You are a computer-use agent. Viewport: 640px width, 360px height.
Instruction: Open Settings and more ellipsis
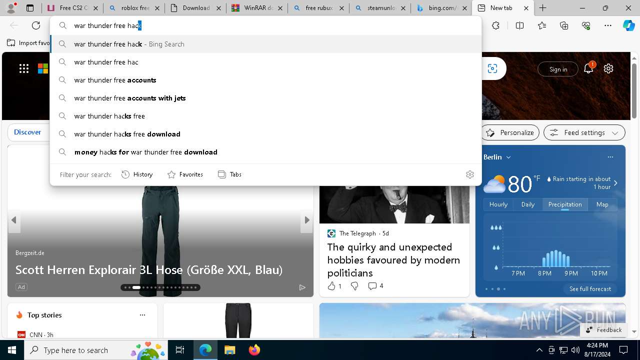click(608, 25)
